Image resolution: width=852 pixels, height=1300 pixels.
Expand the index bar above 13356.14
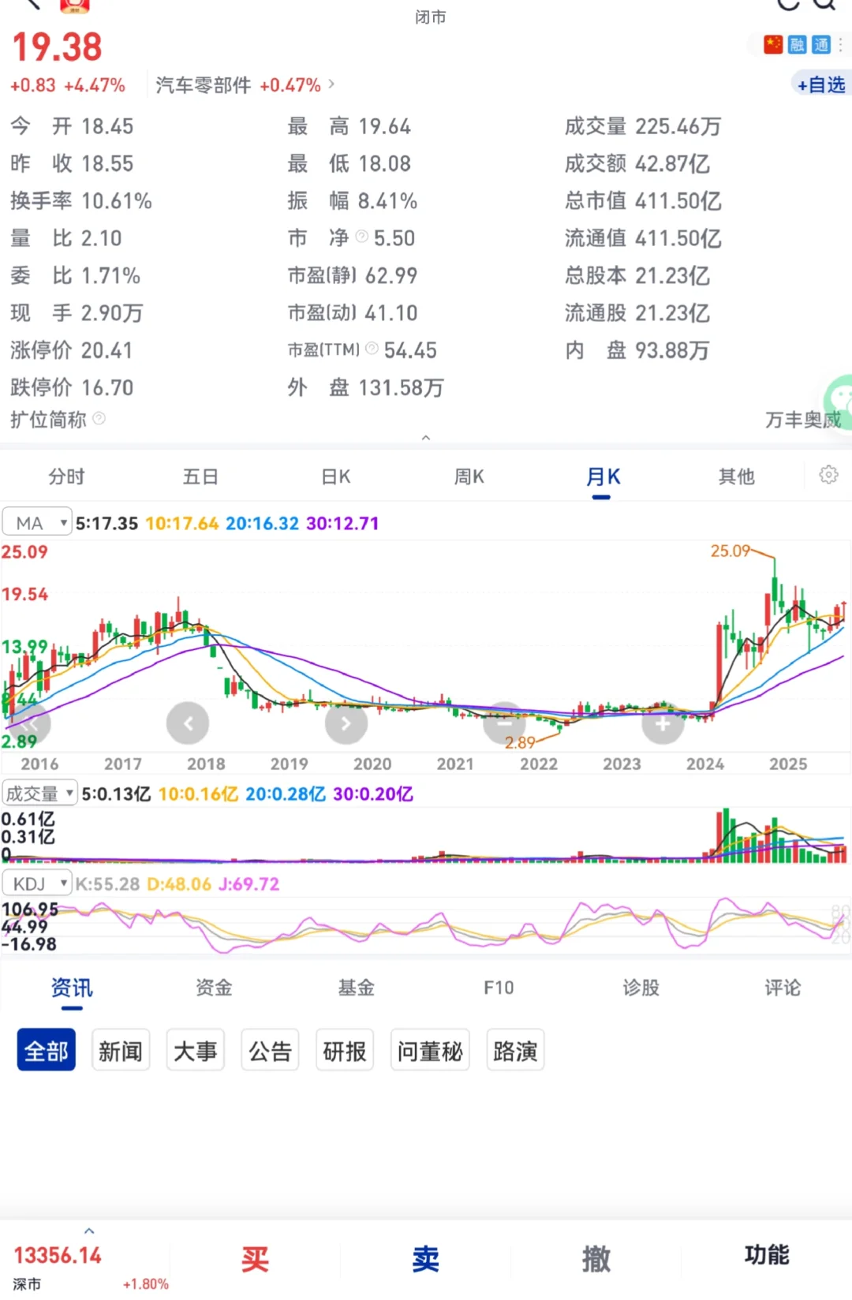(89, 1231)
